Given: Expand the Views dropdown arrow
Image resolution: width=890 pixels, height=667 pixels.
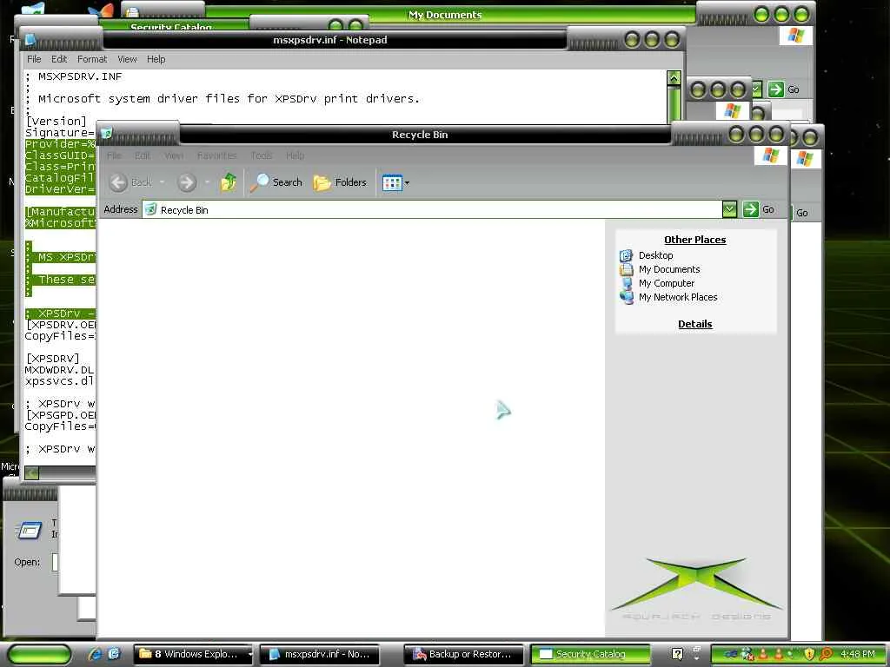Looking at the screenshot, I should coord(407,182).
